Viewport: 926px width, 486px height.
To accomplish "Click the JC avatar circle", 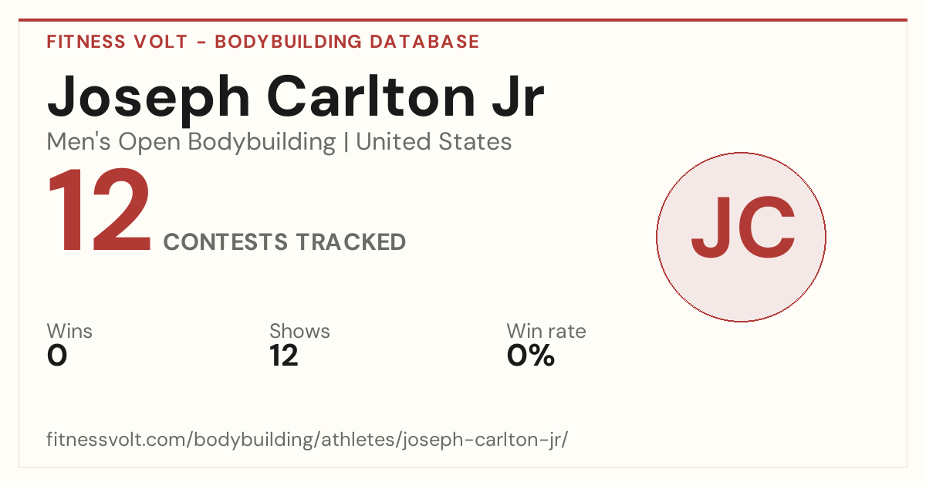I will pyautogui.click(x=741, y=237).
